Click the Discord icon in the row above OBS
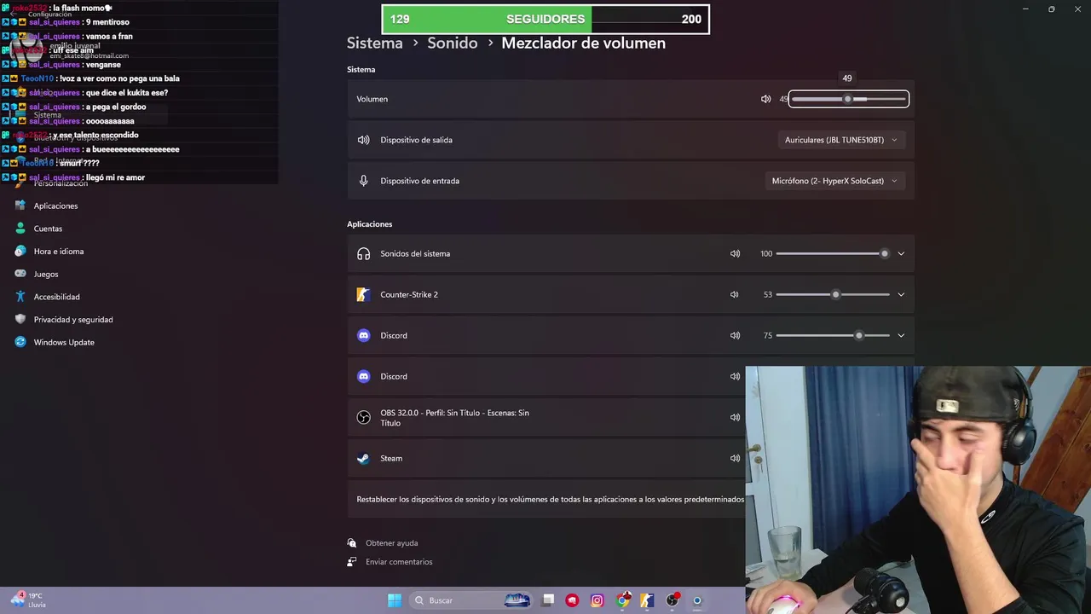Screen dimensions: 1091x614 coord(363,376)
